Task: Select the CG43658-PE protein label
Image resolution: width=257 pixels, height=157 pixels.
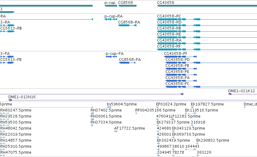Action: tap(177, 72)
